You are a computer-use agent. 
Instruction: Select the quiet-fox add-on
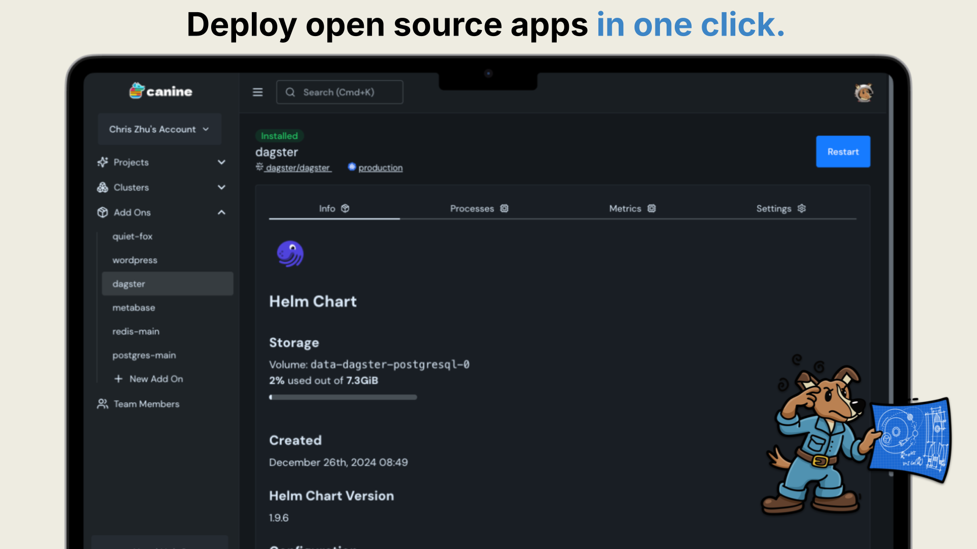point(132,236)
